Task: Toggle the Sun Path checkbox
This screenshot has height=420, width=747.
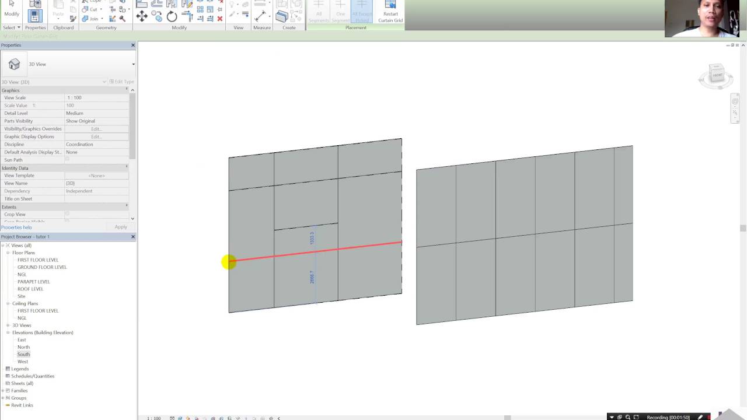Action: [67, 160]
